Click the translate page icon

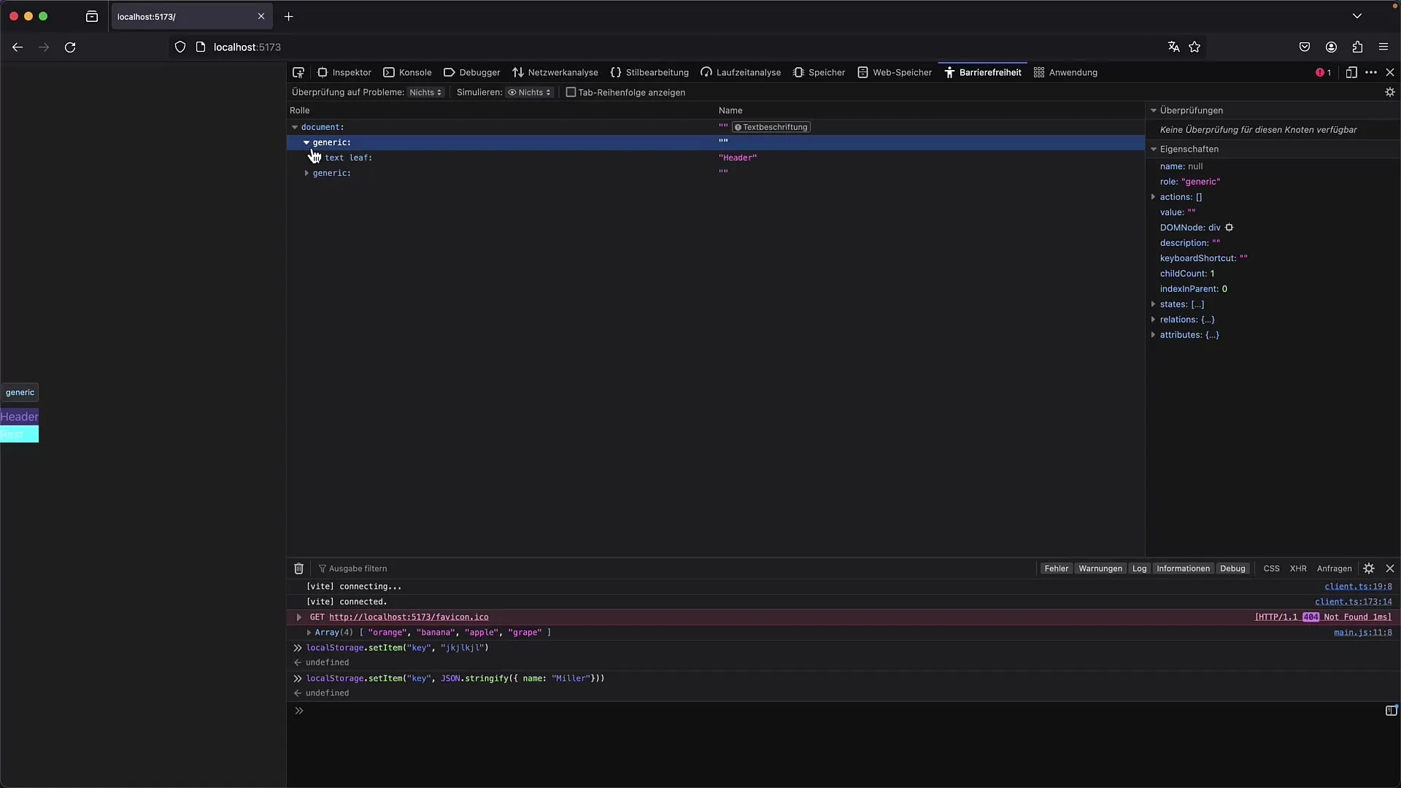click(1173, 47)
